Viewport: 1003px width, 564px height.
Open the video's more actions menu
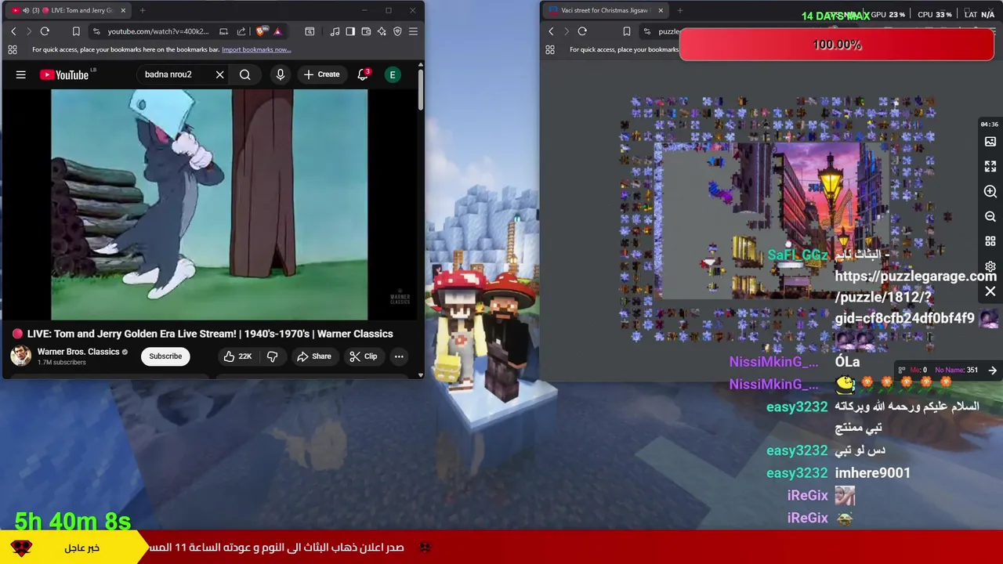pyautogui.click(x=399, y=356)
